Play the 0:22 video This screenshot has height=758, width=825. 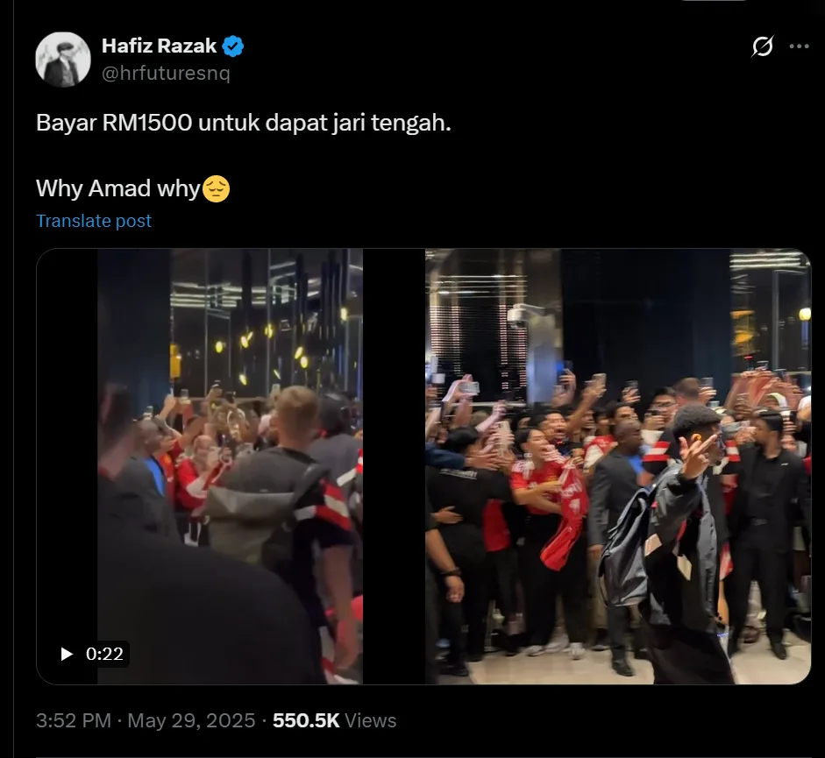tap(67, 654)
